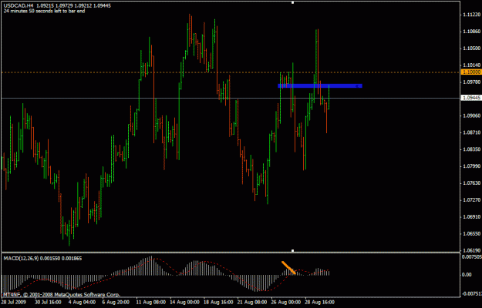Screen dimensions: 482x308
Task: Click the "24 minutes 50 seconds left" label
Action: [x=44, y=11]
